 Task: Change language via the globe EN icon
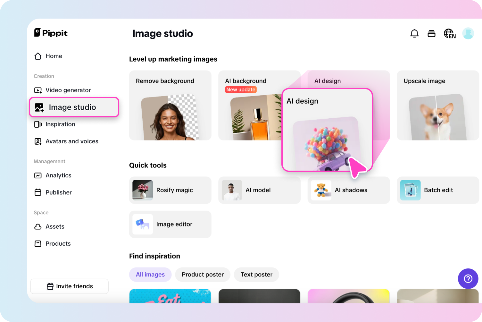click(x=449, y=33)
